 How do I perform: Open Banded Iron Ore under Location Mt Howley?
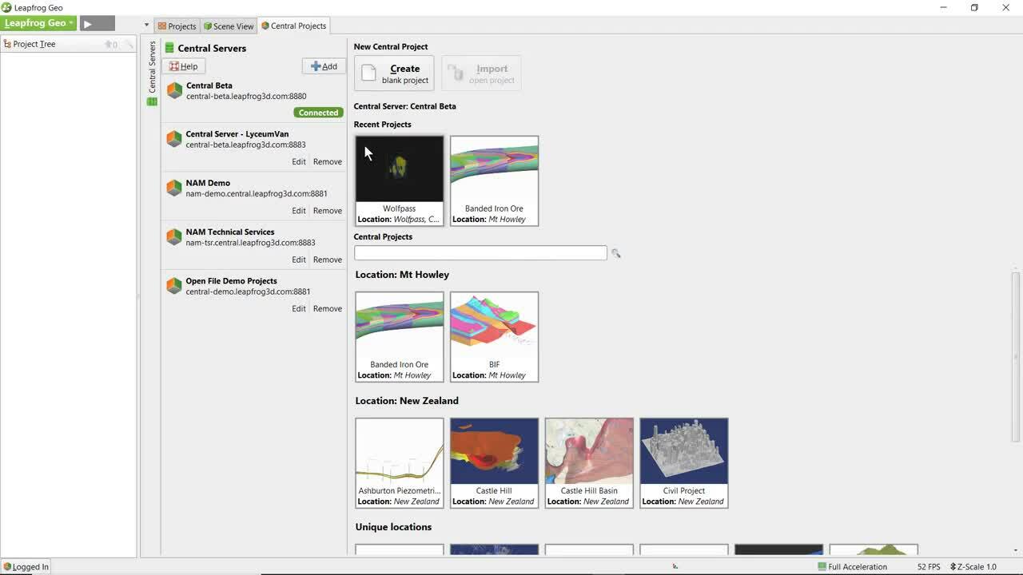tap(399, 336)
